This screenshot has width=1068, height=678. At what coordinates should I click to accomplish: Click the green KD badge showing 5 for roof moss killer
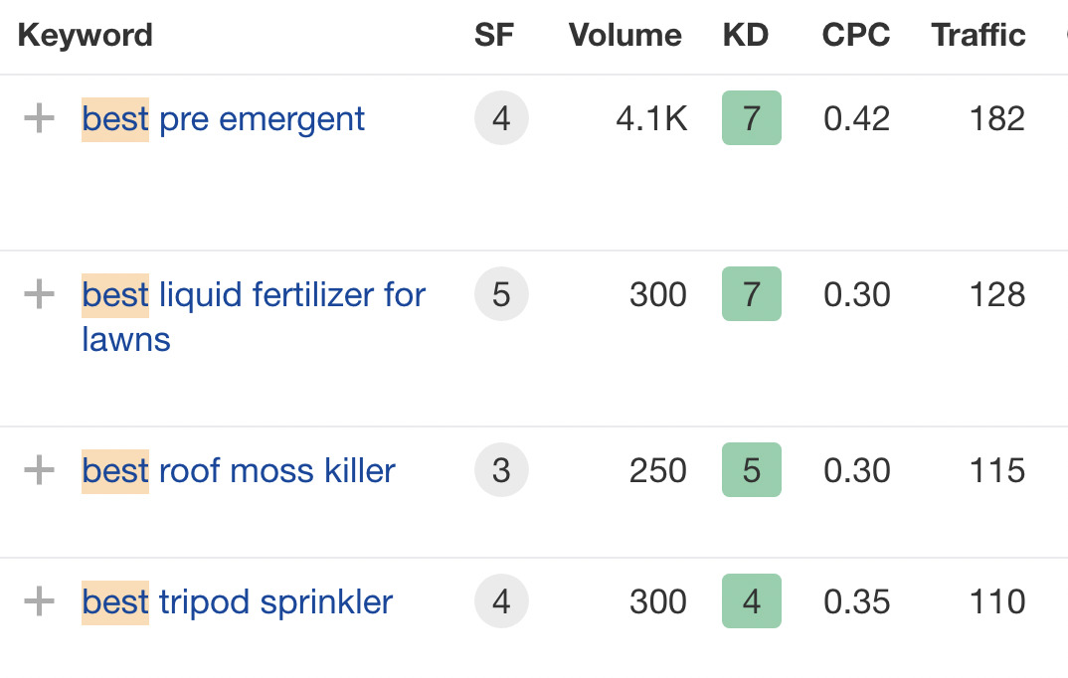pyautogui.click(x=751, y=469)
